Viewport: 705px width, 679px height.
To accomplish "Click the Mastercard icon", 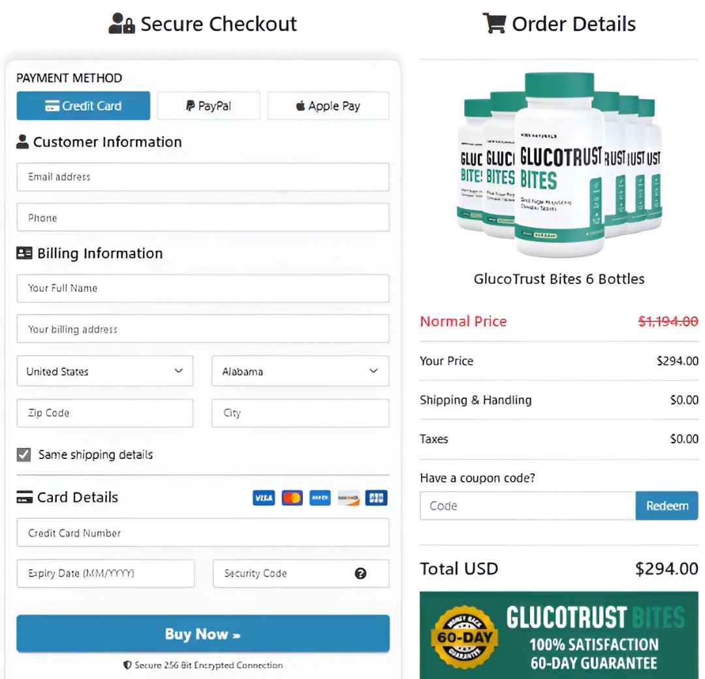I will coord(292,497).
